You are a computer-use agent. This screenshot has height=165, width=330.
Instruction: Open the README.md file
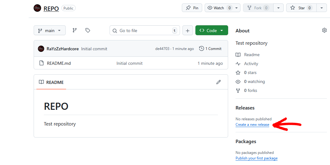[59, 63]
